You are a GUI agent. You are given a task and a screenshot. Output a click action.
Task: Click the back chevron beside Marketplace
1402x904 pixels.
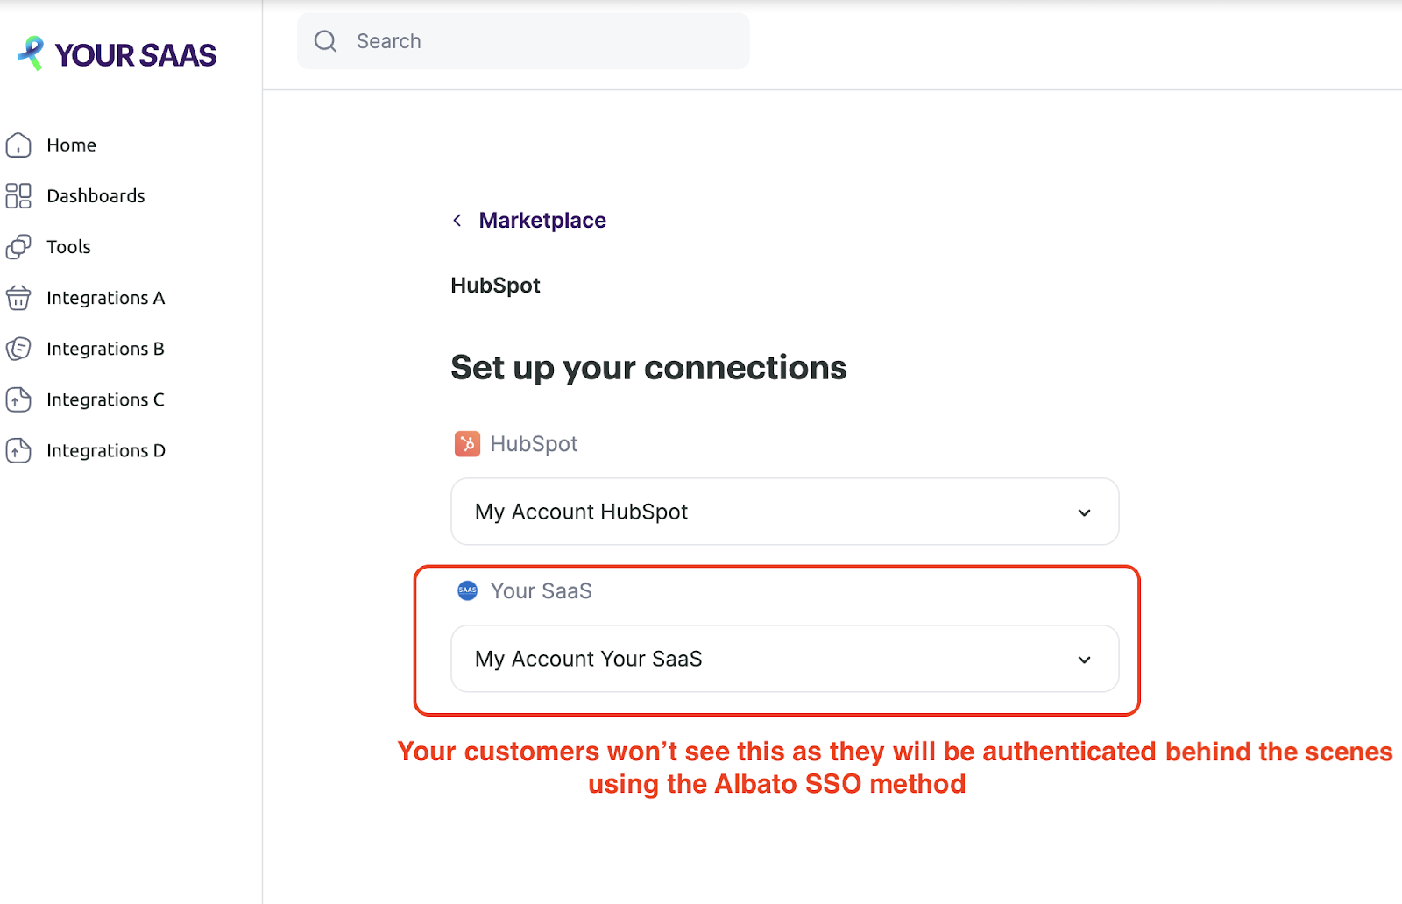457,221
